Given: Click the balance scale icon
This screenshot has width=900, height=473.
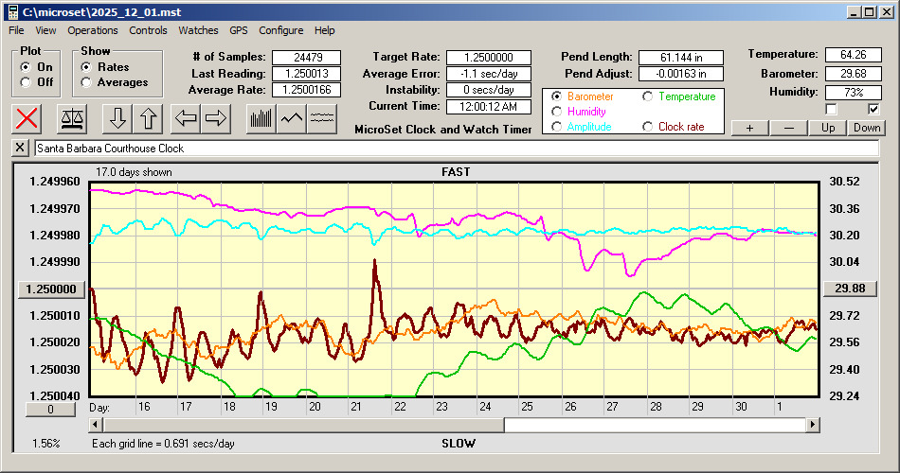Looking at the screenshot, I should coord(72,118).
